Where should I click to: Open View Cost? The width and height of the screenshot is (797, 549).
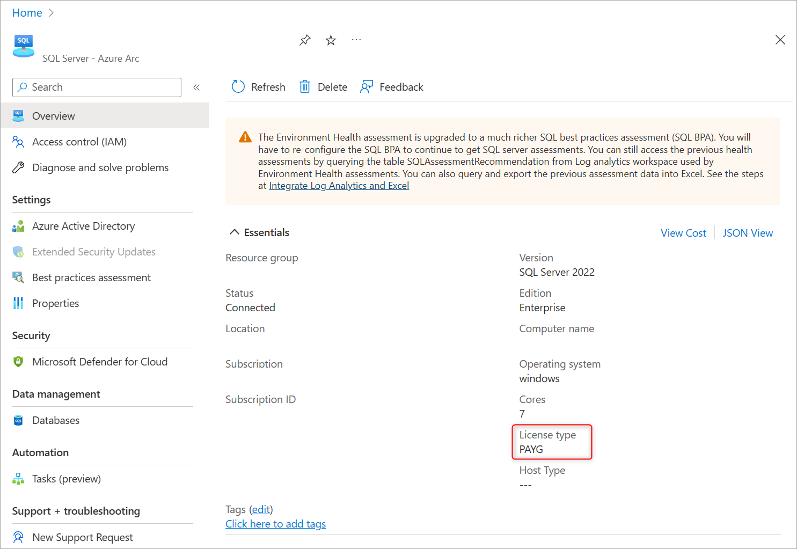tap(683, 232)
